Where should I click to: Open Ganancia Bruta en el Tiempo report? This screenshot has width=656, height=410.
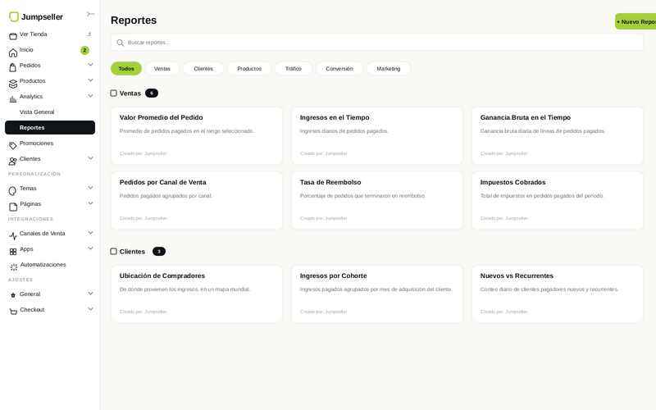(x=558, y=135)
